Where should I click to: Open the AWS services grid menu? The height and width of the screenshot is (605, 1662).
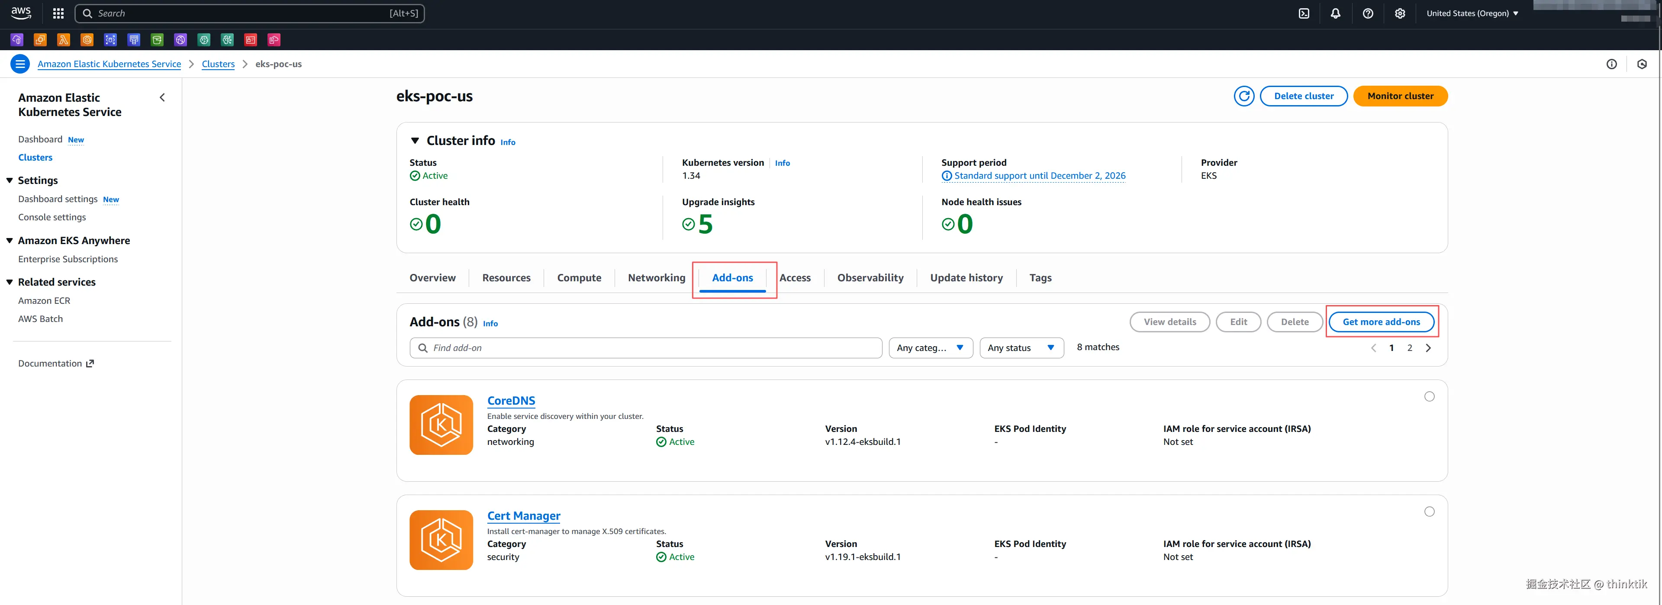(58, 13)
